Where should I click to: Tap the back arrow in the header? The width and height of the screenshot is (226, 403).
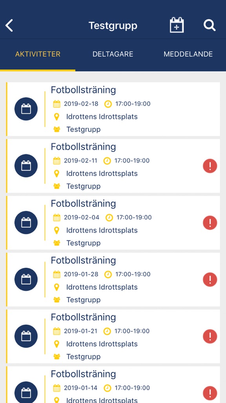[9, 26]
